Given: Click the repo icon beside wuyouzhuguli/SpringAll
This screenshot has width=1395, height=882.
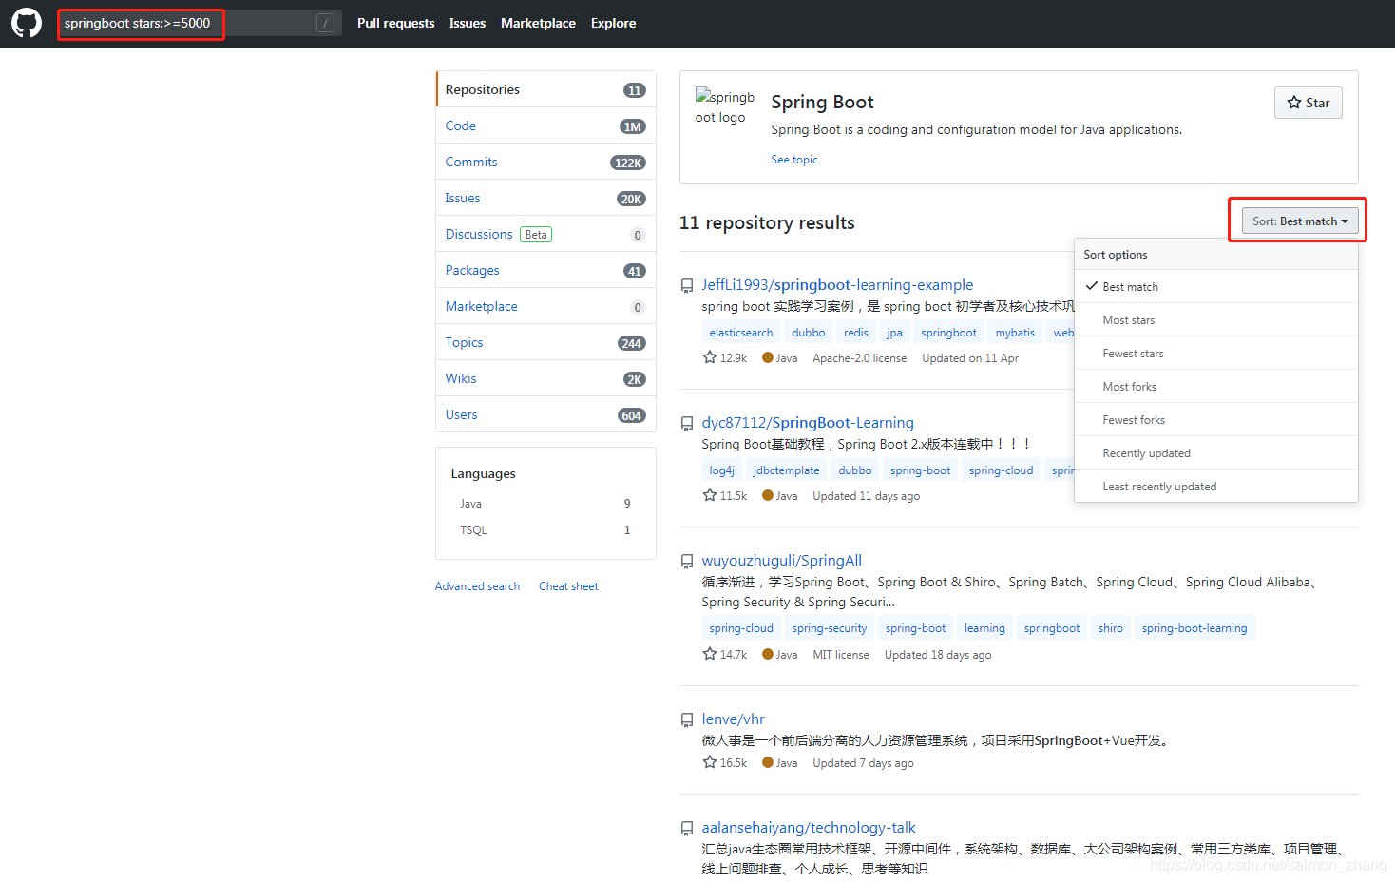Looking at the screenshot, I should 687,561.
